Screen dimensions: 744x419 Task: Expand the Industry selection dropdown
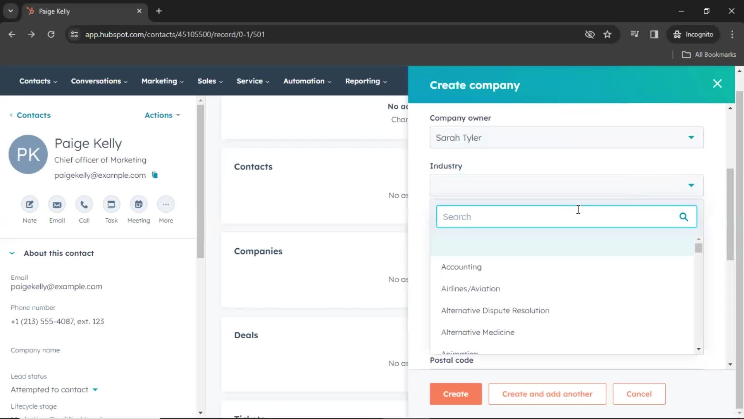click(691, 185)
